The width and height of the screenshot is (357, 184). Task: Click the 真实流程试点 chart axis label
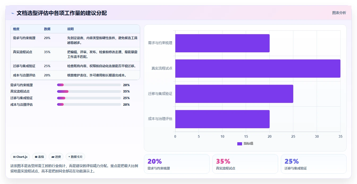pos(162,68)
